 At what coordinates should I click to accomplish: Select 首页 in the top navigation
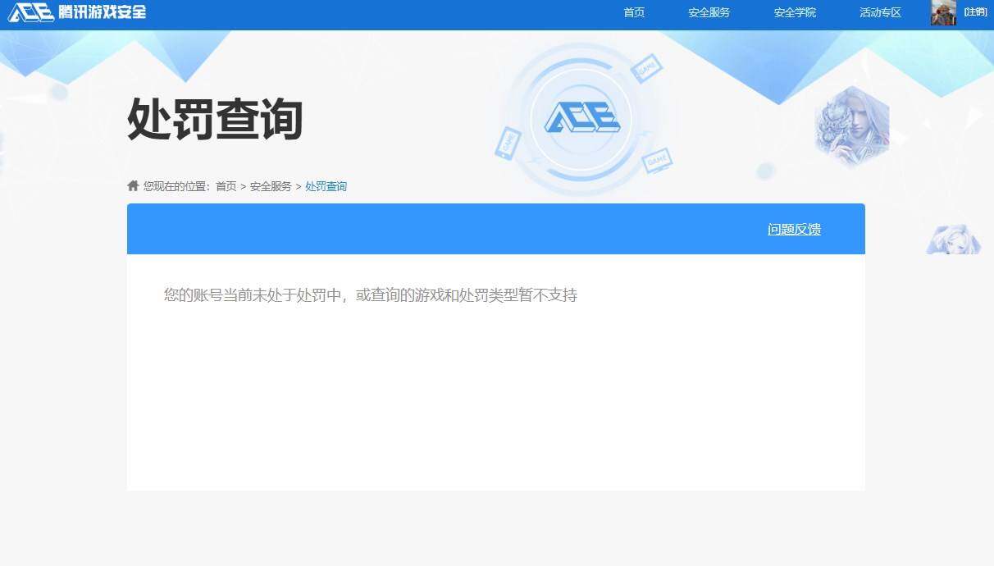(633, 12)
